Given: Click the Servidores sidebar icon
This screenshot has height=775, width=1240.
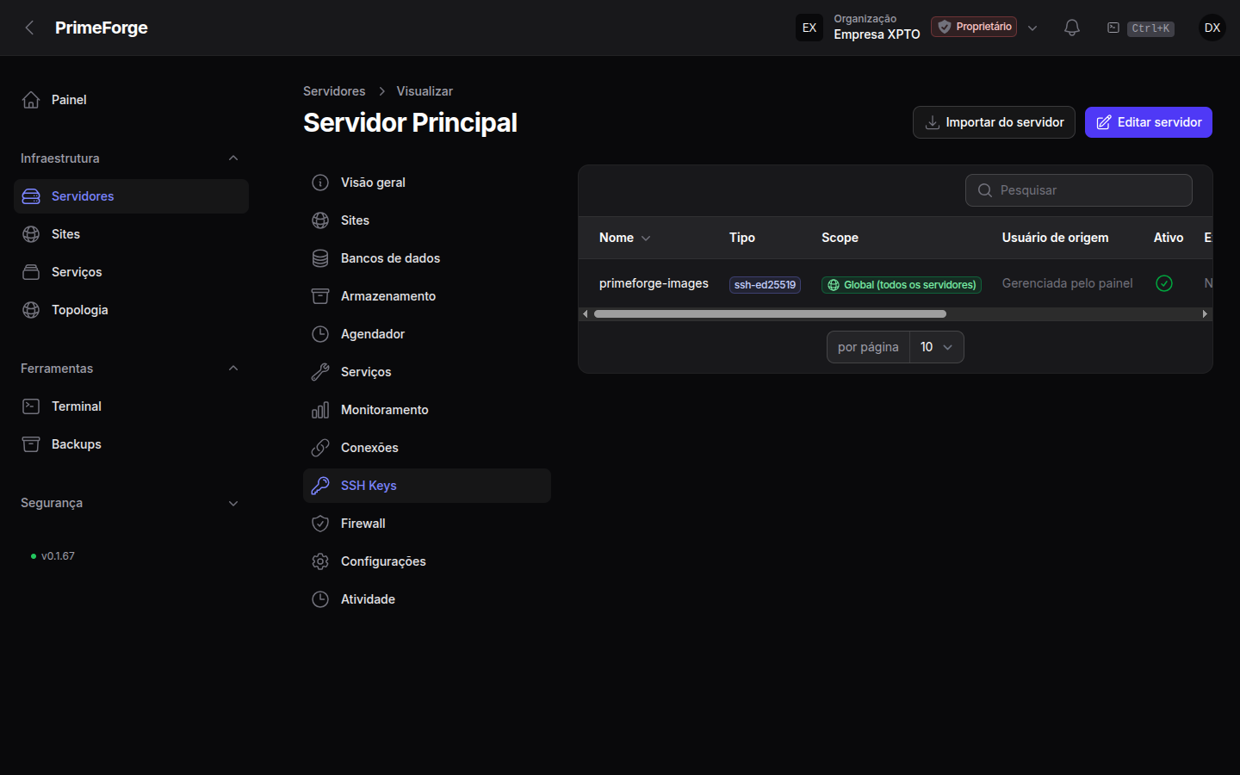Looking at the screenshot, I should (x=31, y=196).
